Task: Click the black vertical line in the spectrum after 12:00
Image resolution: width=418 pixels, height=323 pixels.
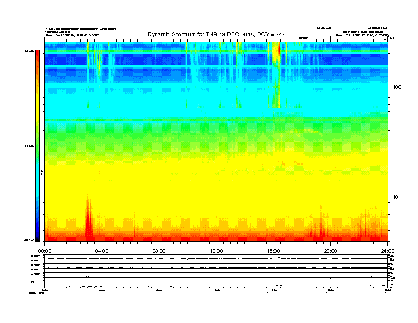Action: [231, 141]
